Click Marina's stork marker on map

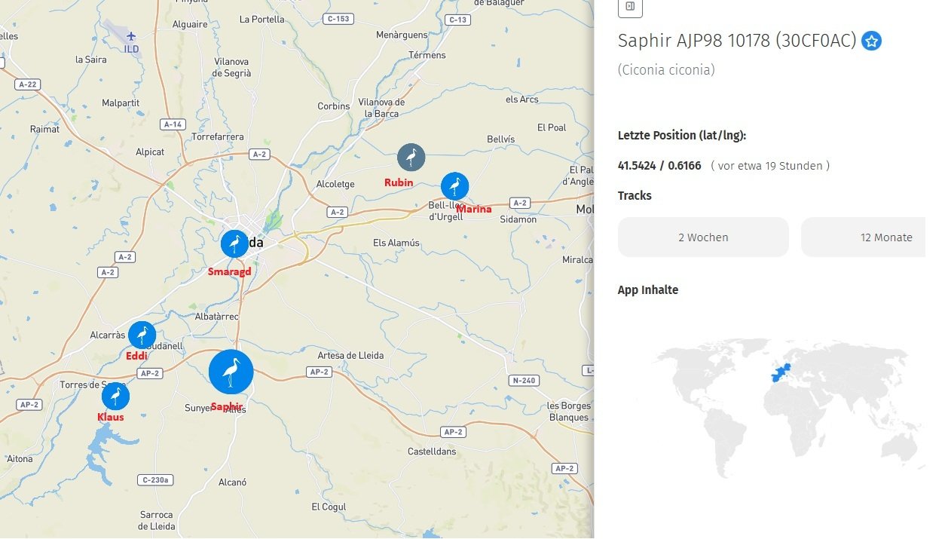click(454, 186)
